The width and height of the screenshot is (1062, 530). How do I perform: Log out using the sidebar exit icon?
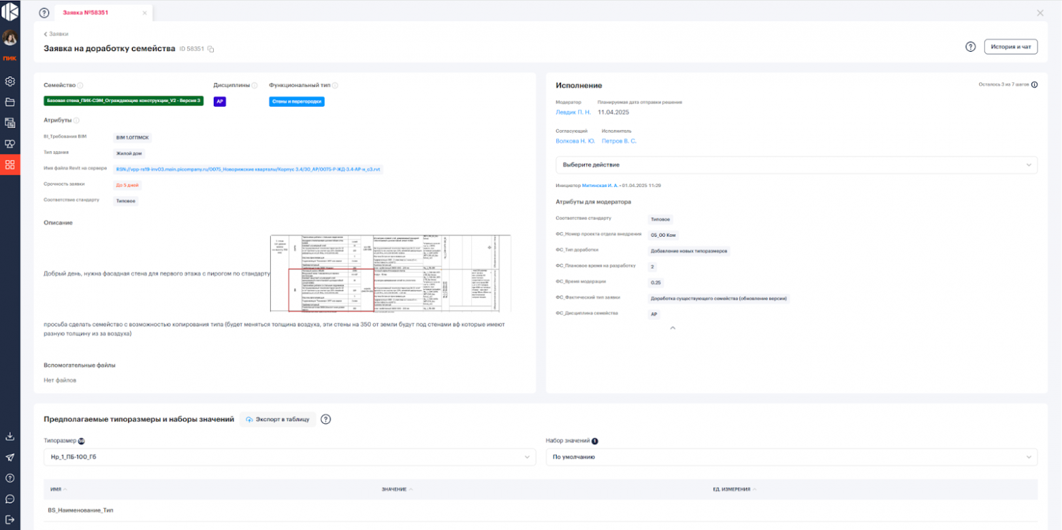pos(10,519)
